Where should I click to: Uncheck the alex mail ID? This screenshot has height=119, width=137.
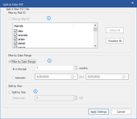[x=16, y=31]
